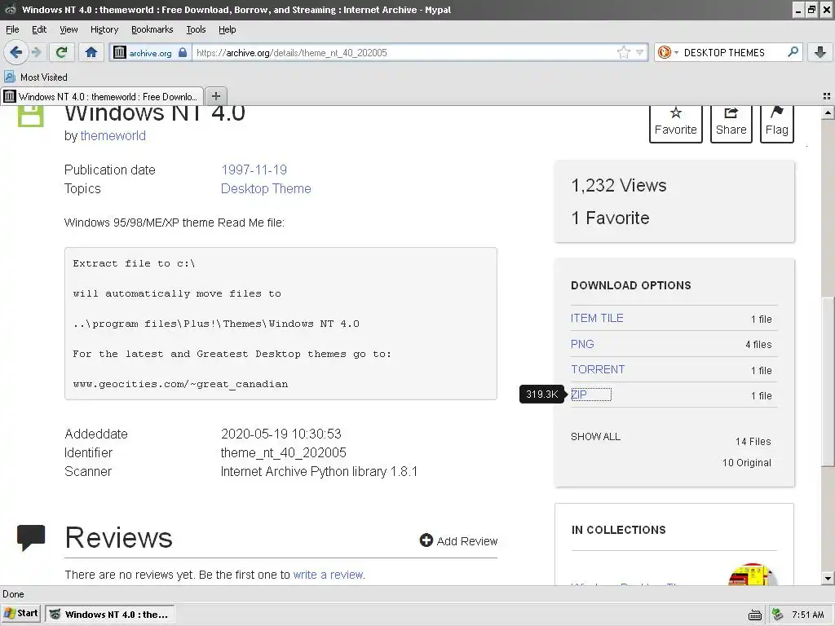This screenshot has width=835, height=626.
Task: Click the 1,232 Views text
Action: [x=619, y=185]
